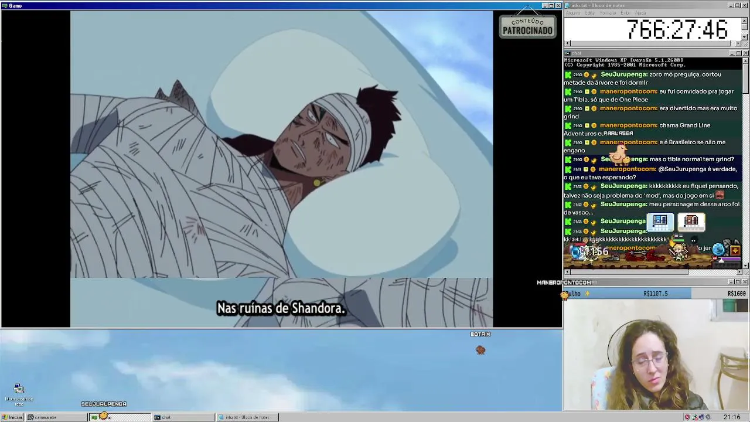Click the chat window scroll down arrow
The image size is (750, 422).
745,266
